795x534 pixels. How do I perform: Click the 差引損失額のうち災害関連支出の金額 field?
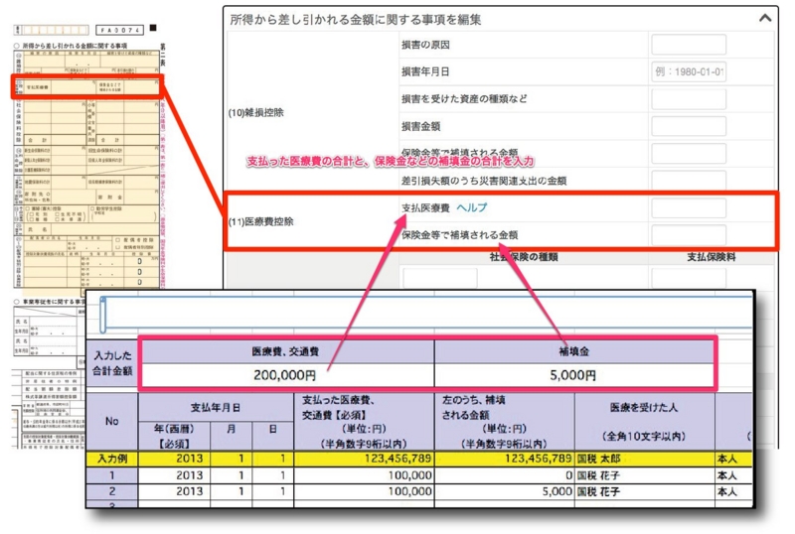pos(688,181)
